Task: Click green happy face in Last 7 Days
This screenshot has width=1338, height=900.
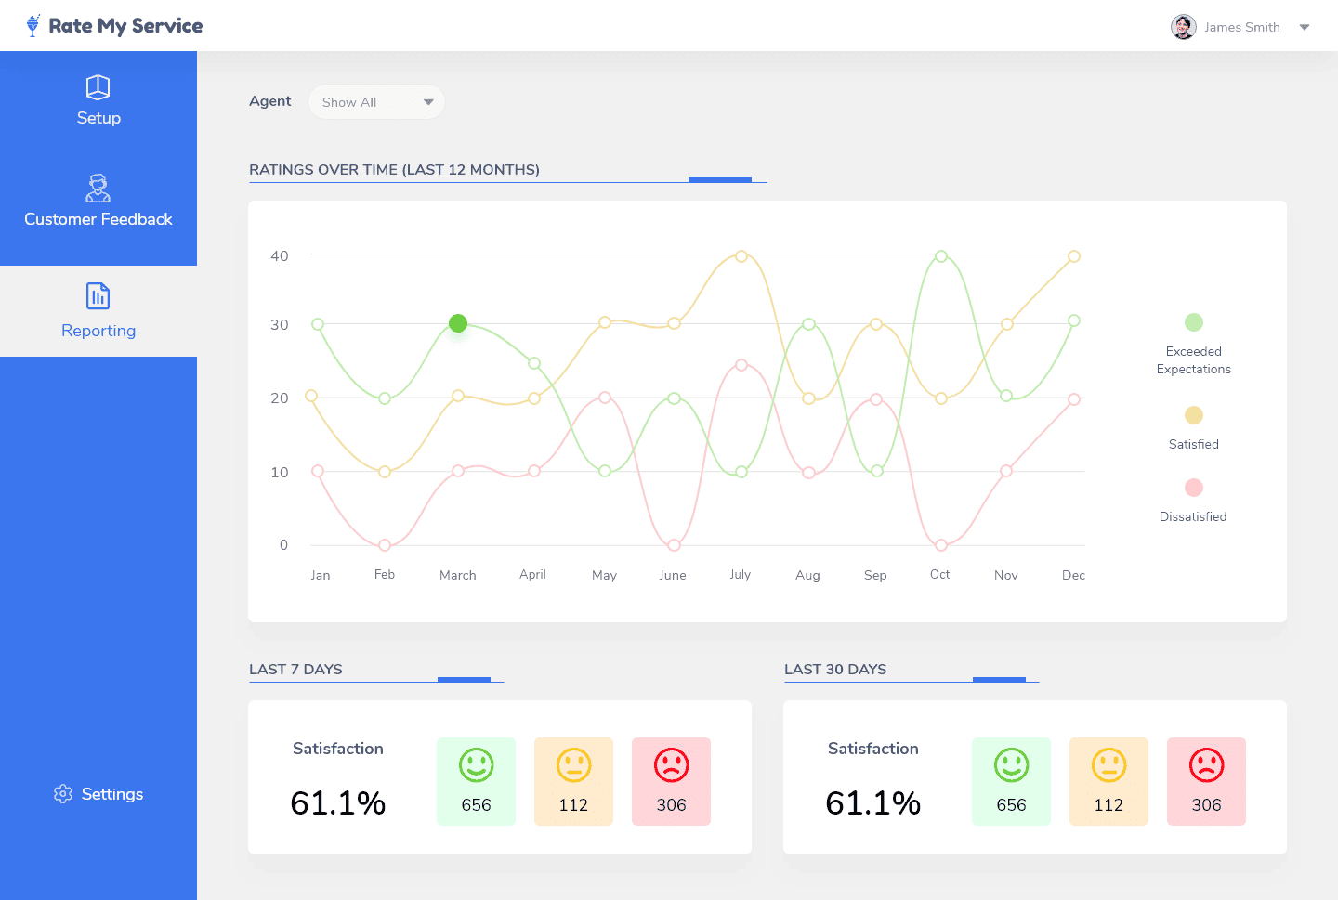Action: point(476,765)
